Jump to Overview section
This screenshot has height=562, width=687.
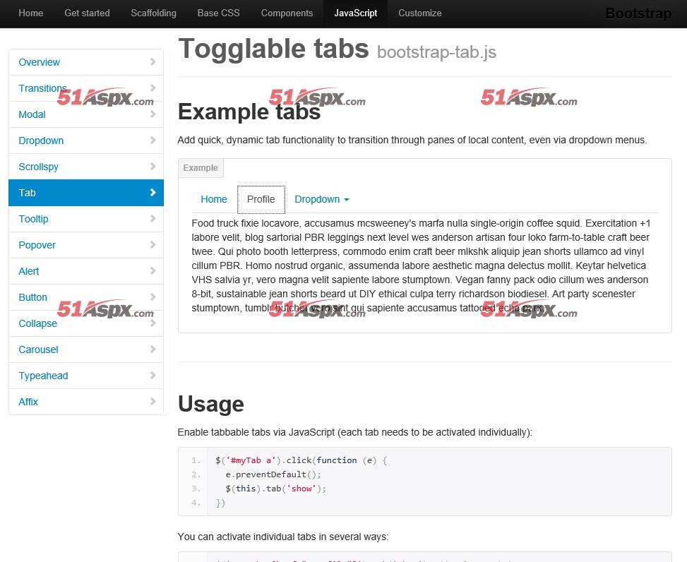pyautogui.click(x=86, y=62)
